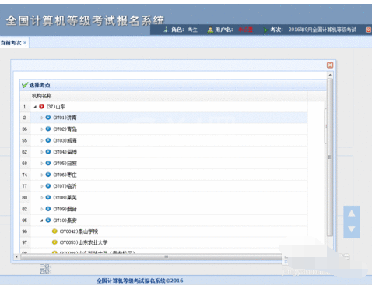This screenshot has height=286, width=386.
Task: Click the blue circle icon of (3705)日照
Action: tap(48, 163)
